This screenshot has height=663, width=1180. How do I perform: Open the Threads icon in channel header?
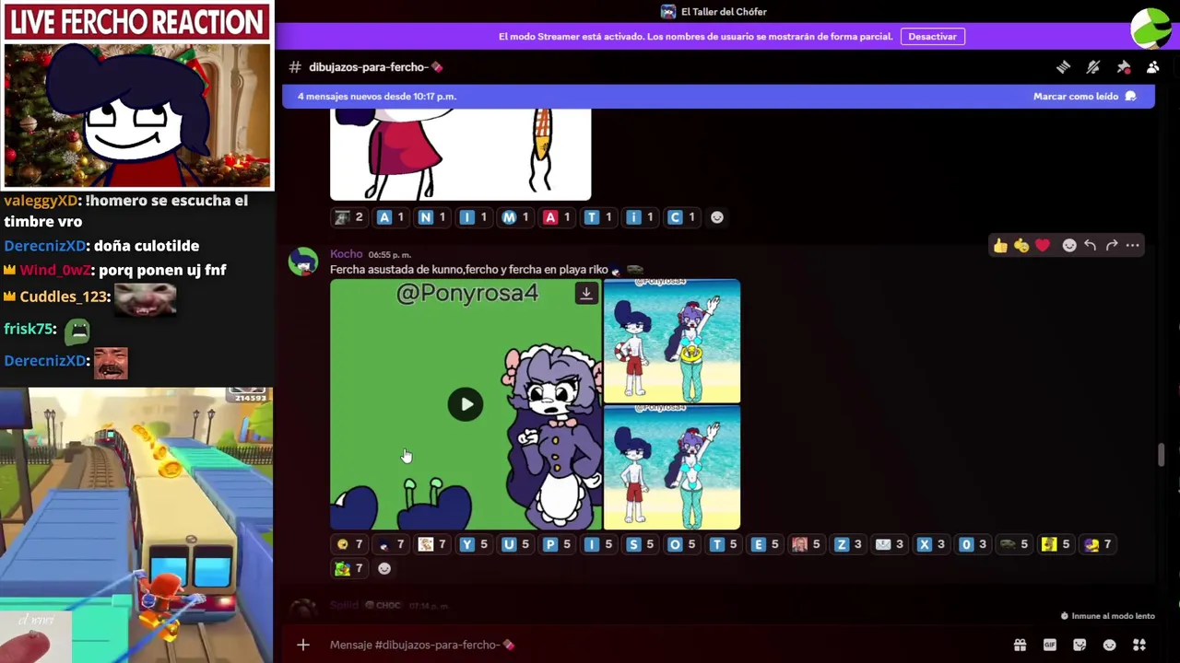coord(1063,67)
